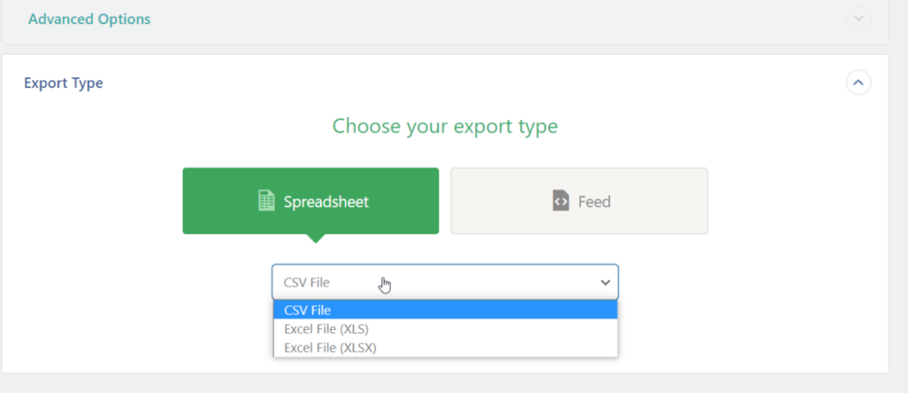Image resolution: width=908 pixels, height=393 pixels.
Task: Expand the Advanced Options chevron icon
Action: click(x=858, y=19)
